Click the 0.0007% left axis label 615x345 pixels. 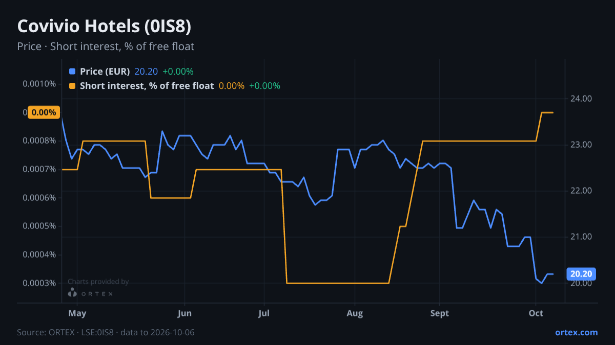[x=39, y=169]
